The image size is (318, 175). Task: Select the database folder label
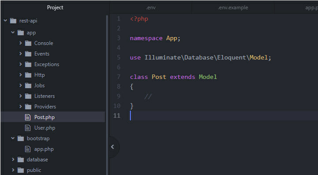pyautogui.click(x=37, y=160)
